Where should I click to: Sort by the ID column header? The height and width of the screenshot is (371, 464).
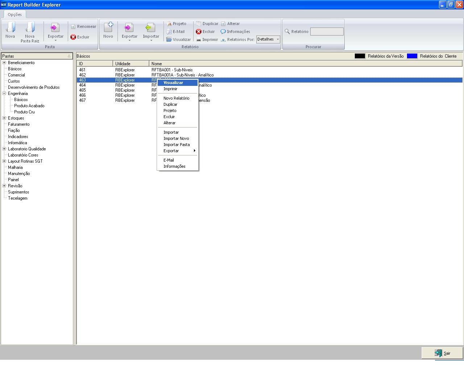95,64
